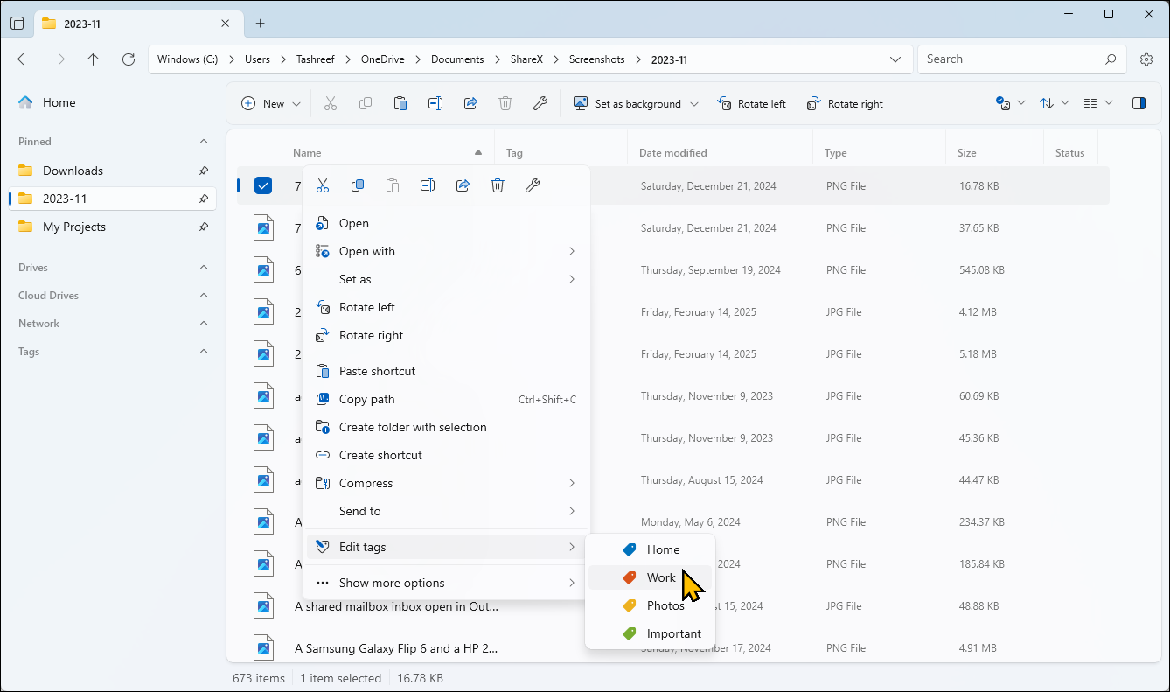This screenshot has height=692, width=1170.
Task: Click the cut icon in context menu
Action: point(323,185)
